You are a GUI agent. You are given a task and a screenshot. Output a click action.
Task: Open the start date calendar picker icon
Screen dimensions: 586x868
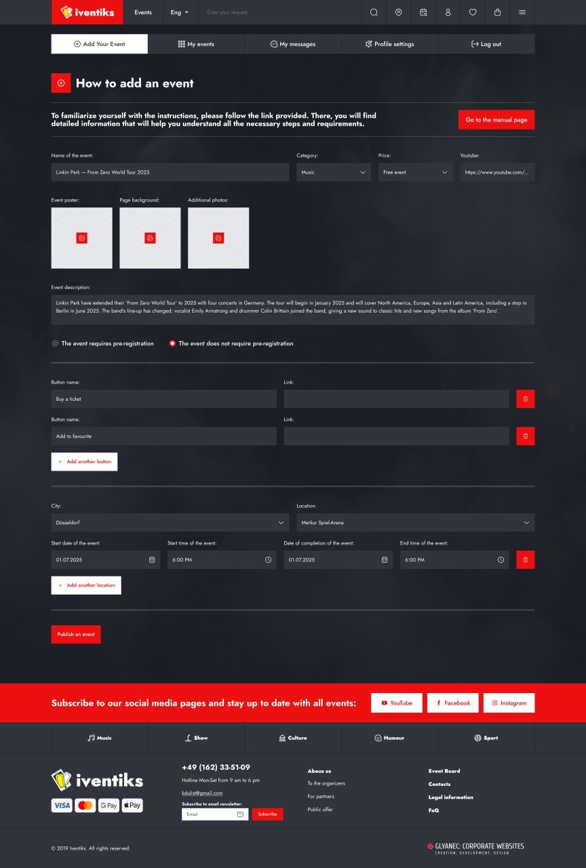[x=152, y=560]
